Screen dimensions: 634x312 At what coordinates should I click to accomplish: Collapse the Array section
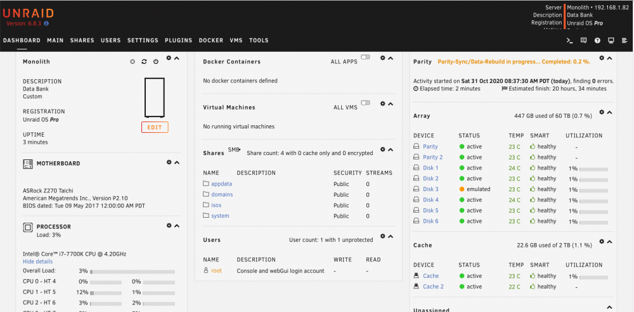click(609, 113)
